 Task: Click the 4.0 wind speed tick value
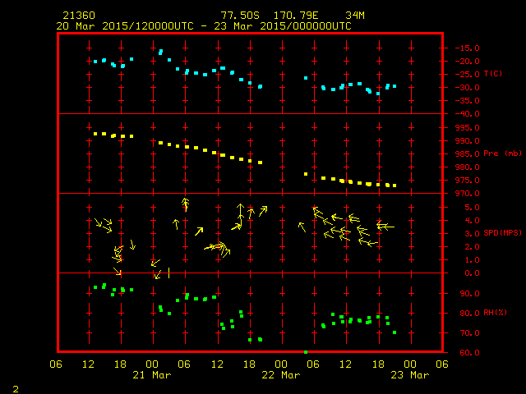tap(472, 221)
